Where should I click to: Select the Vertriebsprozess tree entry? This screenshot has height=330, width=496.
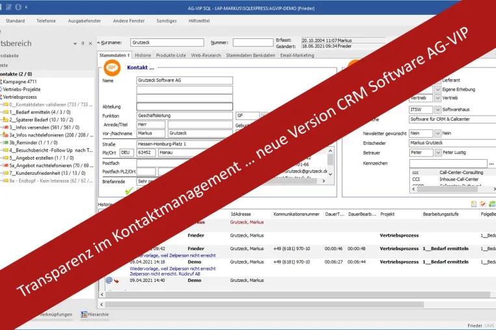(20, 97)
